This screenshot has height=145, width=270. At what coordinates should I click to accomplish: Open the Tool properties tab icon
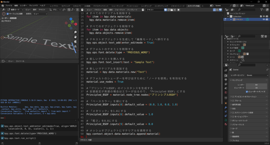(x=226, y=70)
